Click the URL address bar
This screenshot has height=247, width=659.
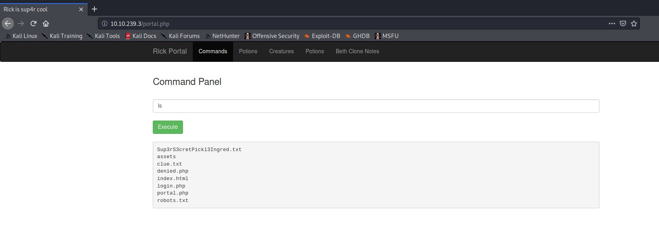tap(353, 23)
